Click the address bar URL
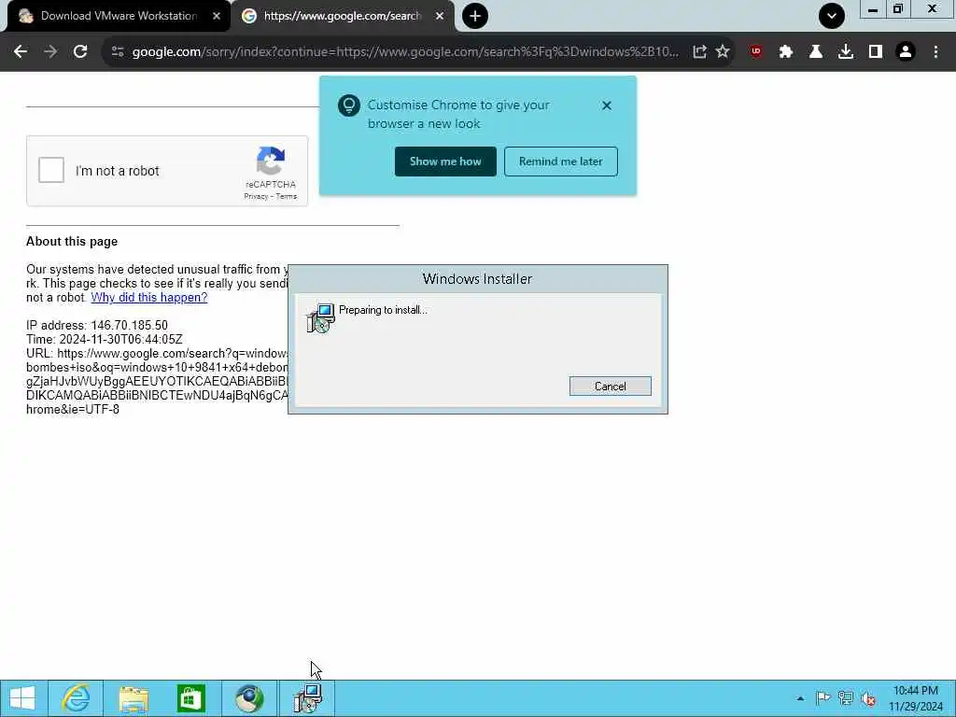 tap(405, 52)
